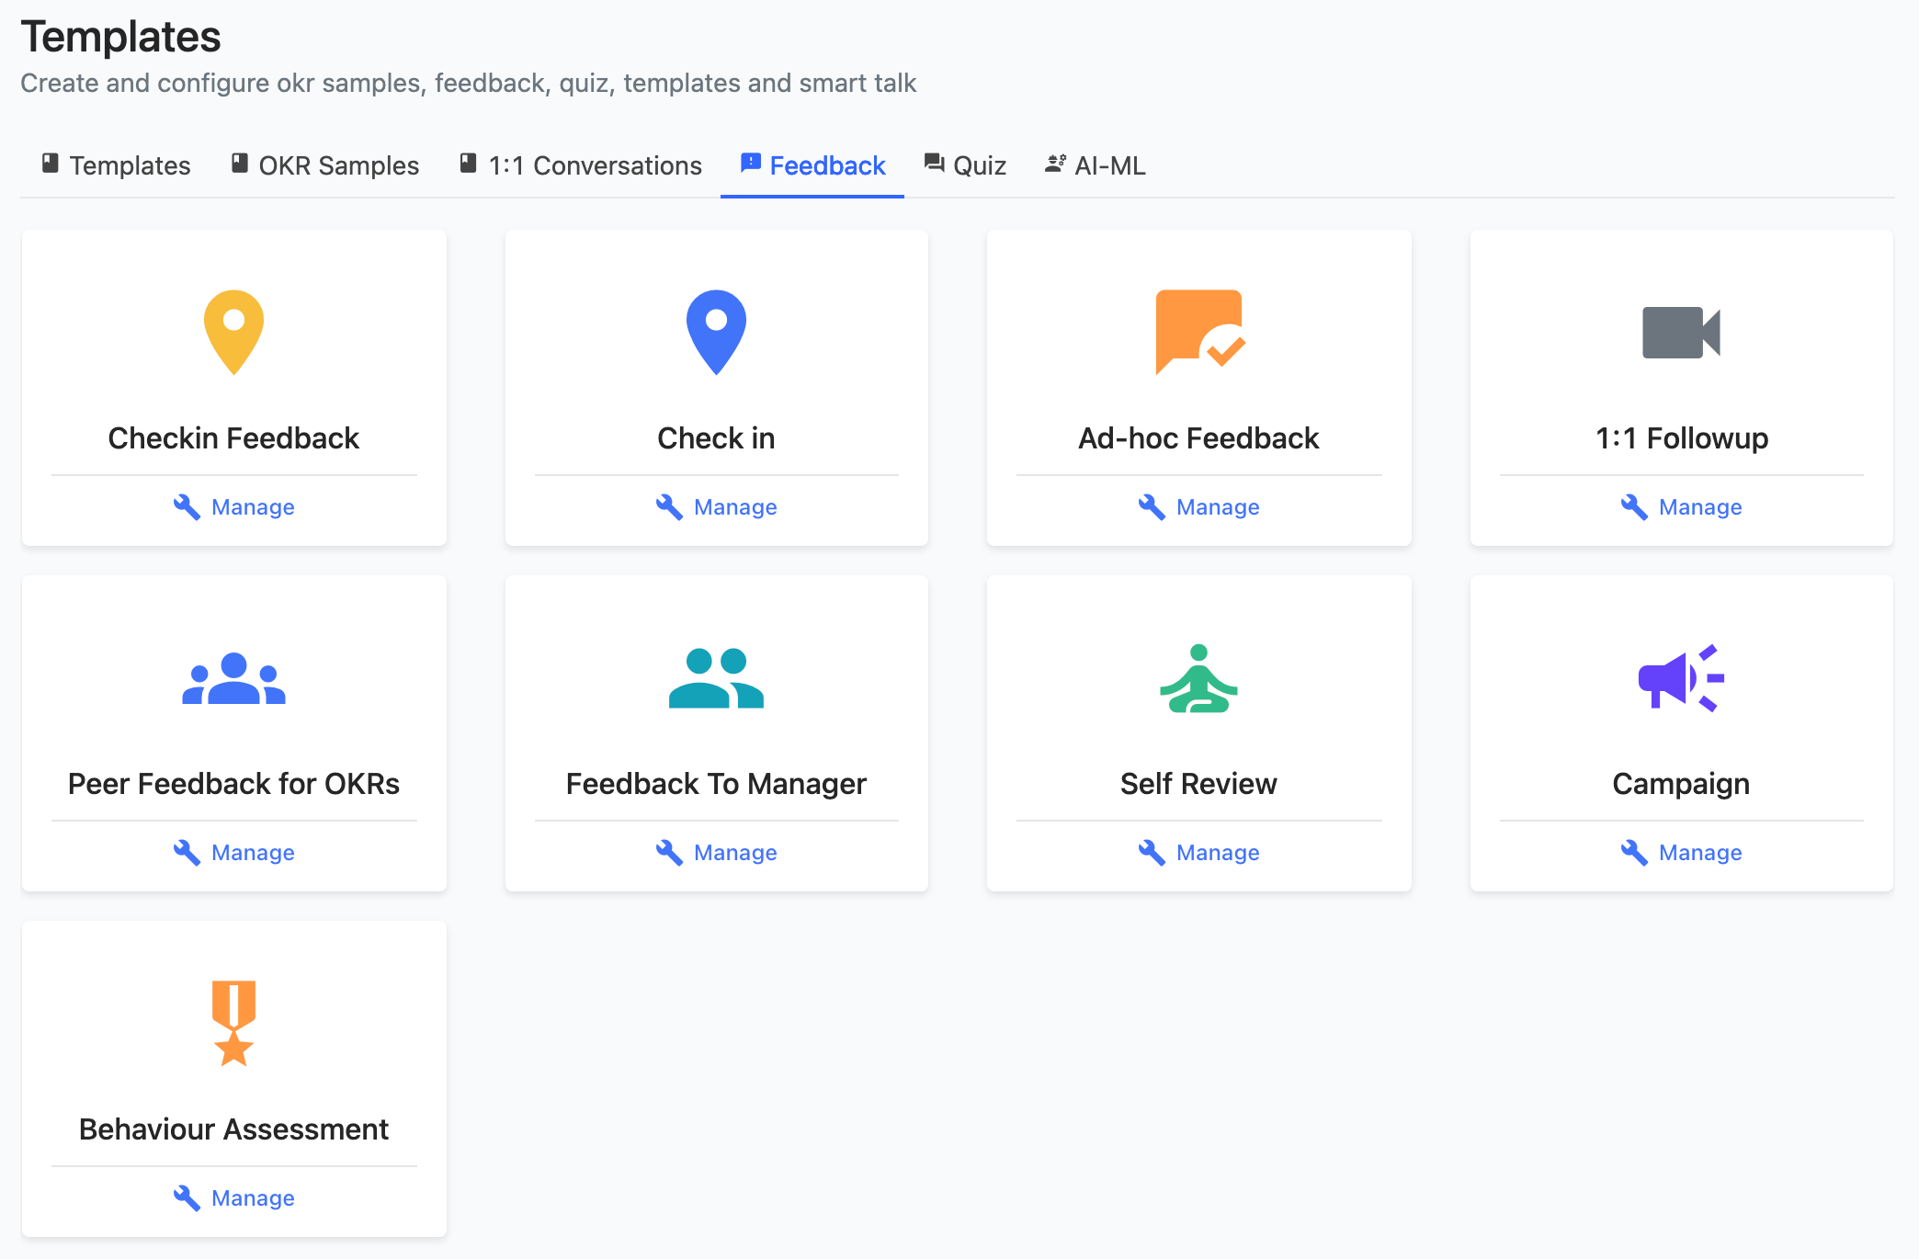
Task: Click the book icon beside the Templates tab
Action: click(x=51, y=164)
